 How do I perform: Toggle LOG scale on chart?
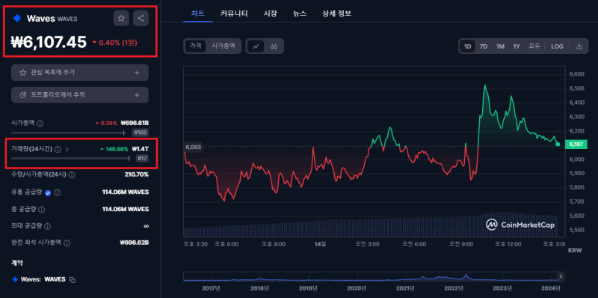pos(557,46)
